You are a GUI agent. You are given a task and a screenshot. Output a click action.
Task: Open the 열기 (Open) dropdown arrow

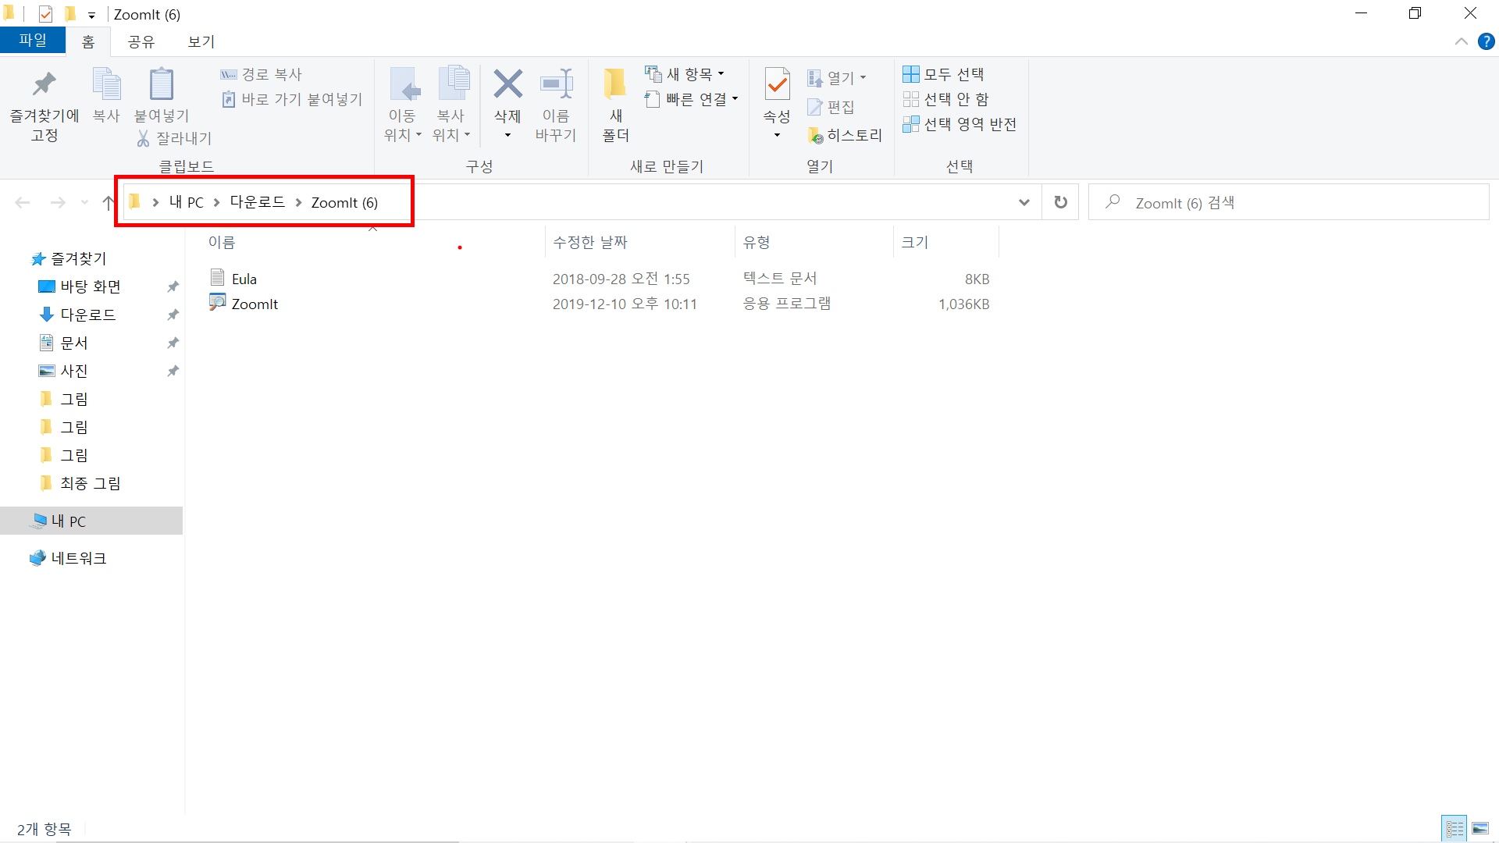click(863, 78)
